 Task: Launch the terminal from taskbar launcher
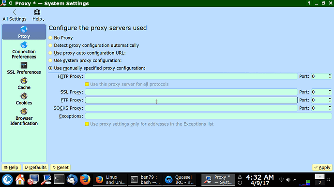[x=59, y=180]
